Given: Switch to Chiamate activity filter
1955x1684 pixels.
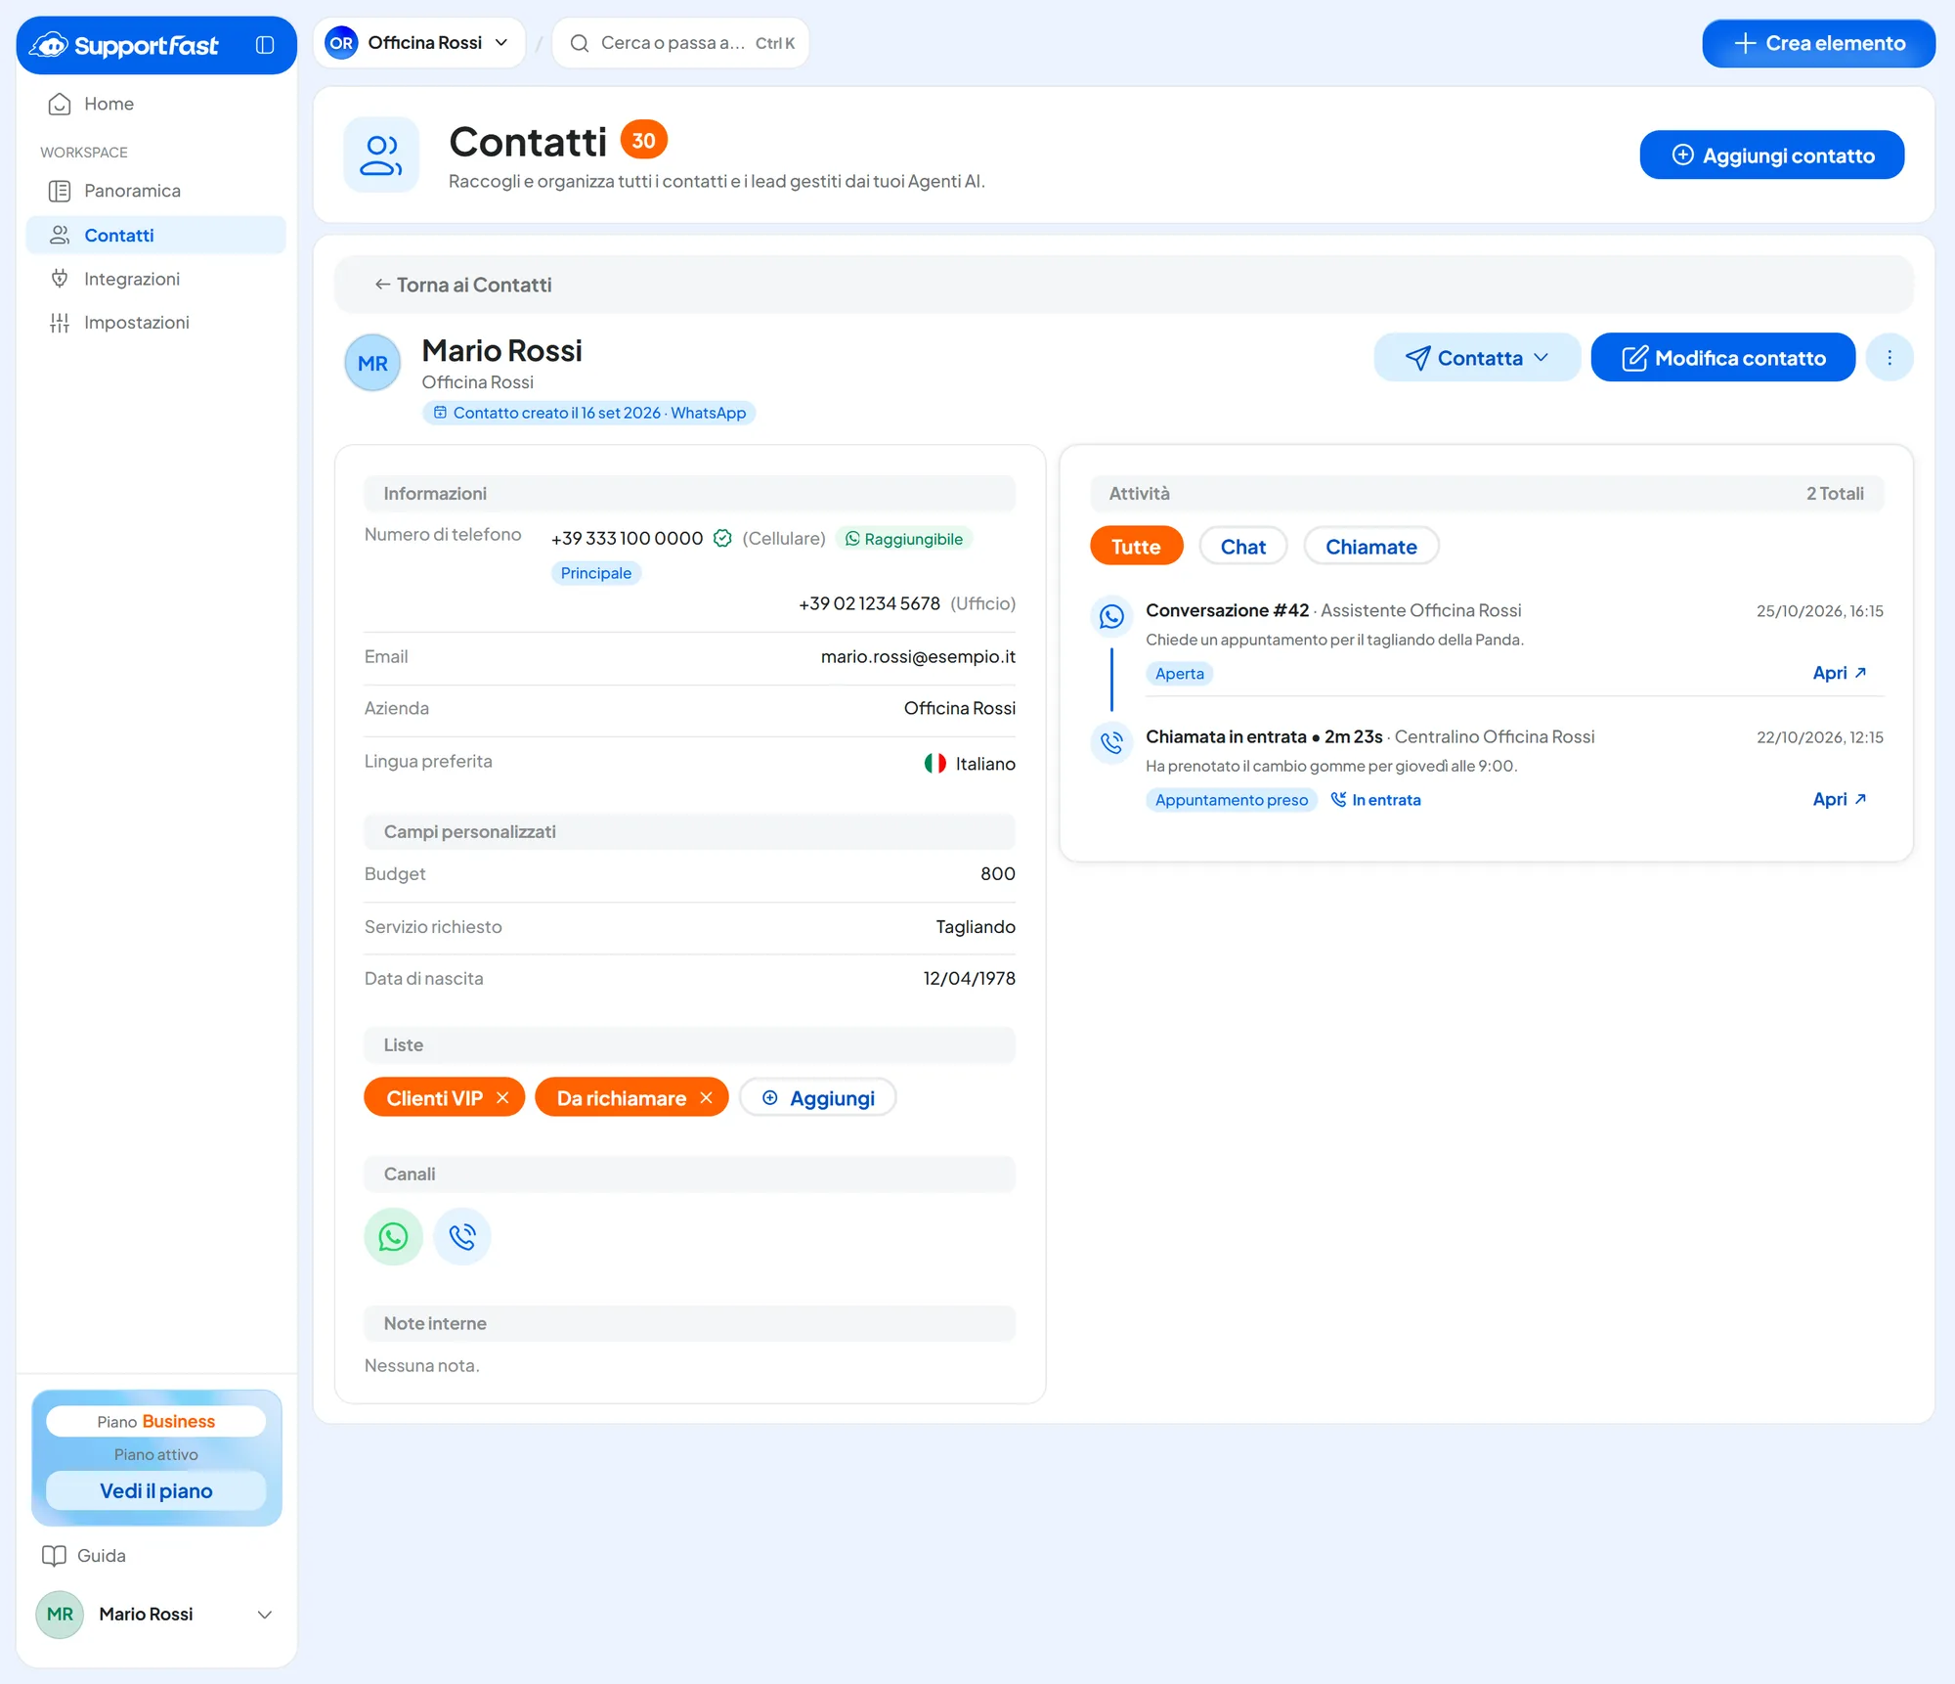Looking at the screenshot, I should pyautogui.click(x=1370, y=546).
